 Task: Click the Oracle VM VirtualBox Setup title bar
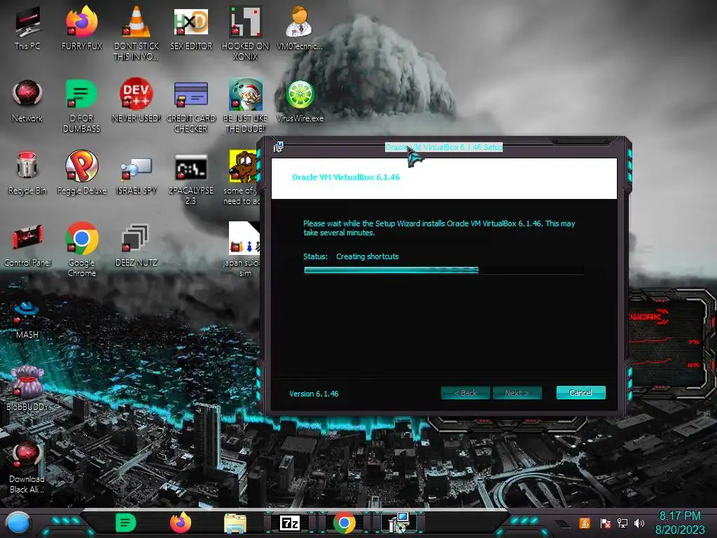click(443, 147)
